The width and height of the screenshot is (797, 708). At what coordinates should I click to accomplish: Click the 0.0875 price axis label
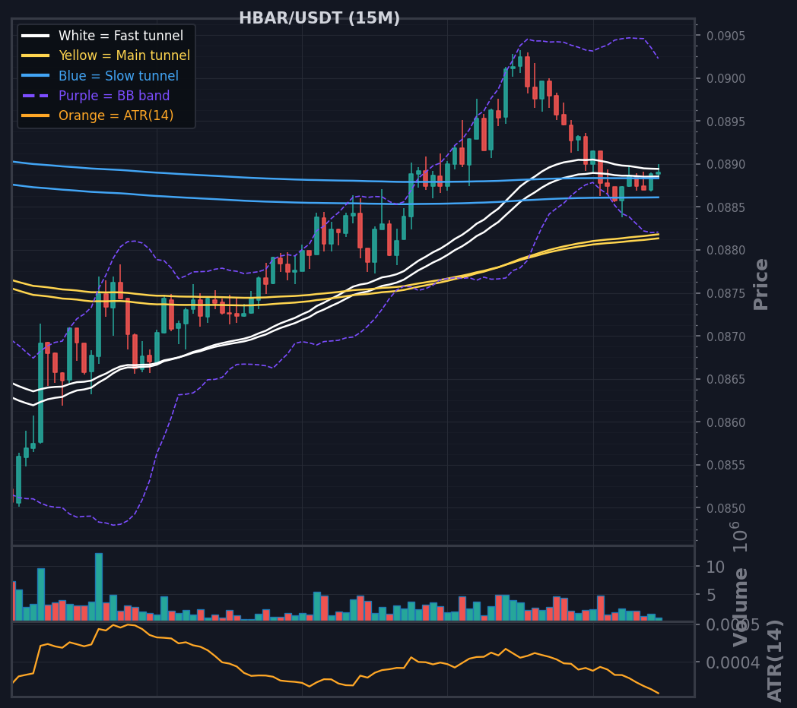click(726, 293)
